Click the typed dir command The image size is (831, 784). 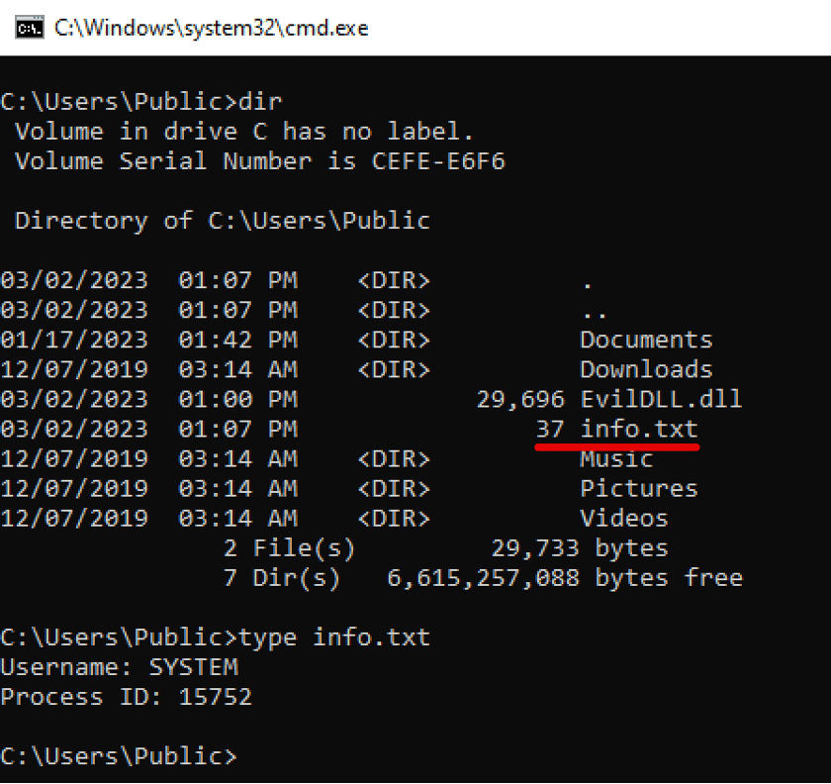click(x=260, y=101)
